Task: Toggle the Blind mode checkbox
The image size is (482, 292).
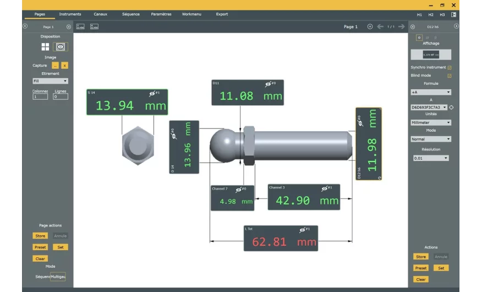Action: pos(450,75)
